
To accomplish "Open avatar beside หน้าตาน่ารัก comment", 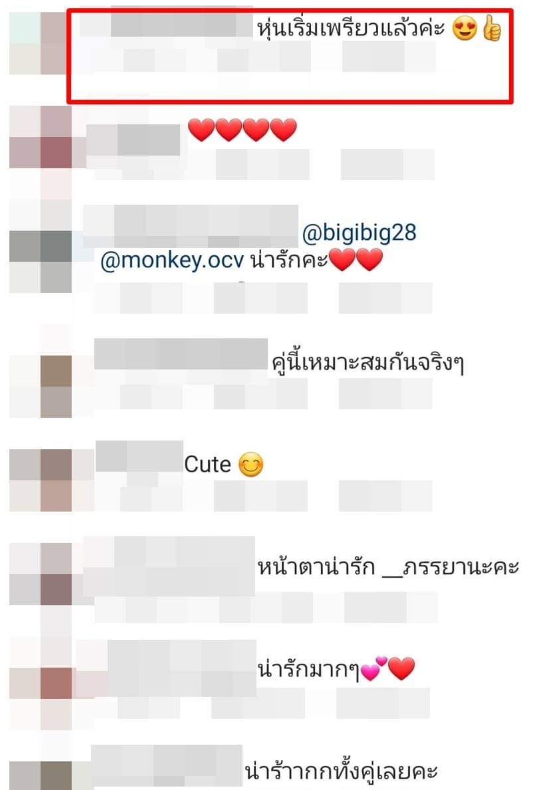I will tap(40, 574).
